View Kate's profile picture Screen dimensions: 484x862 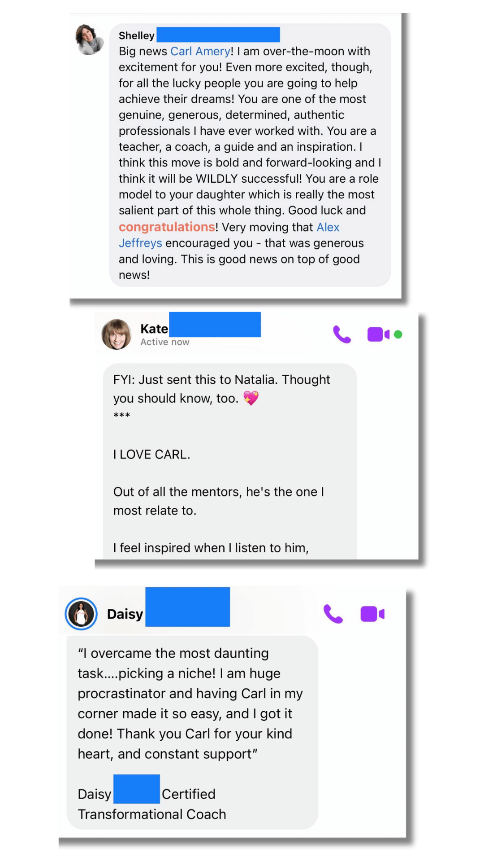117,334
